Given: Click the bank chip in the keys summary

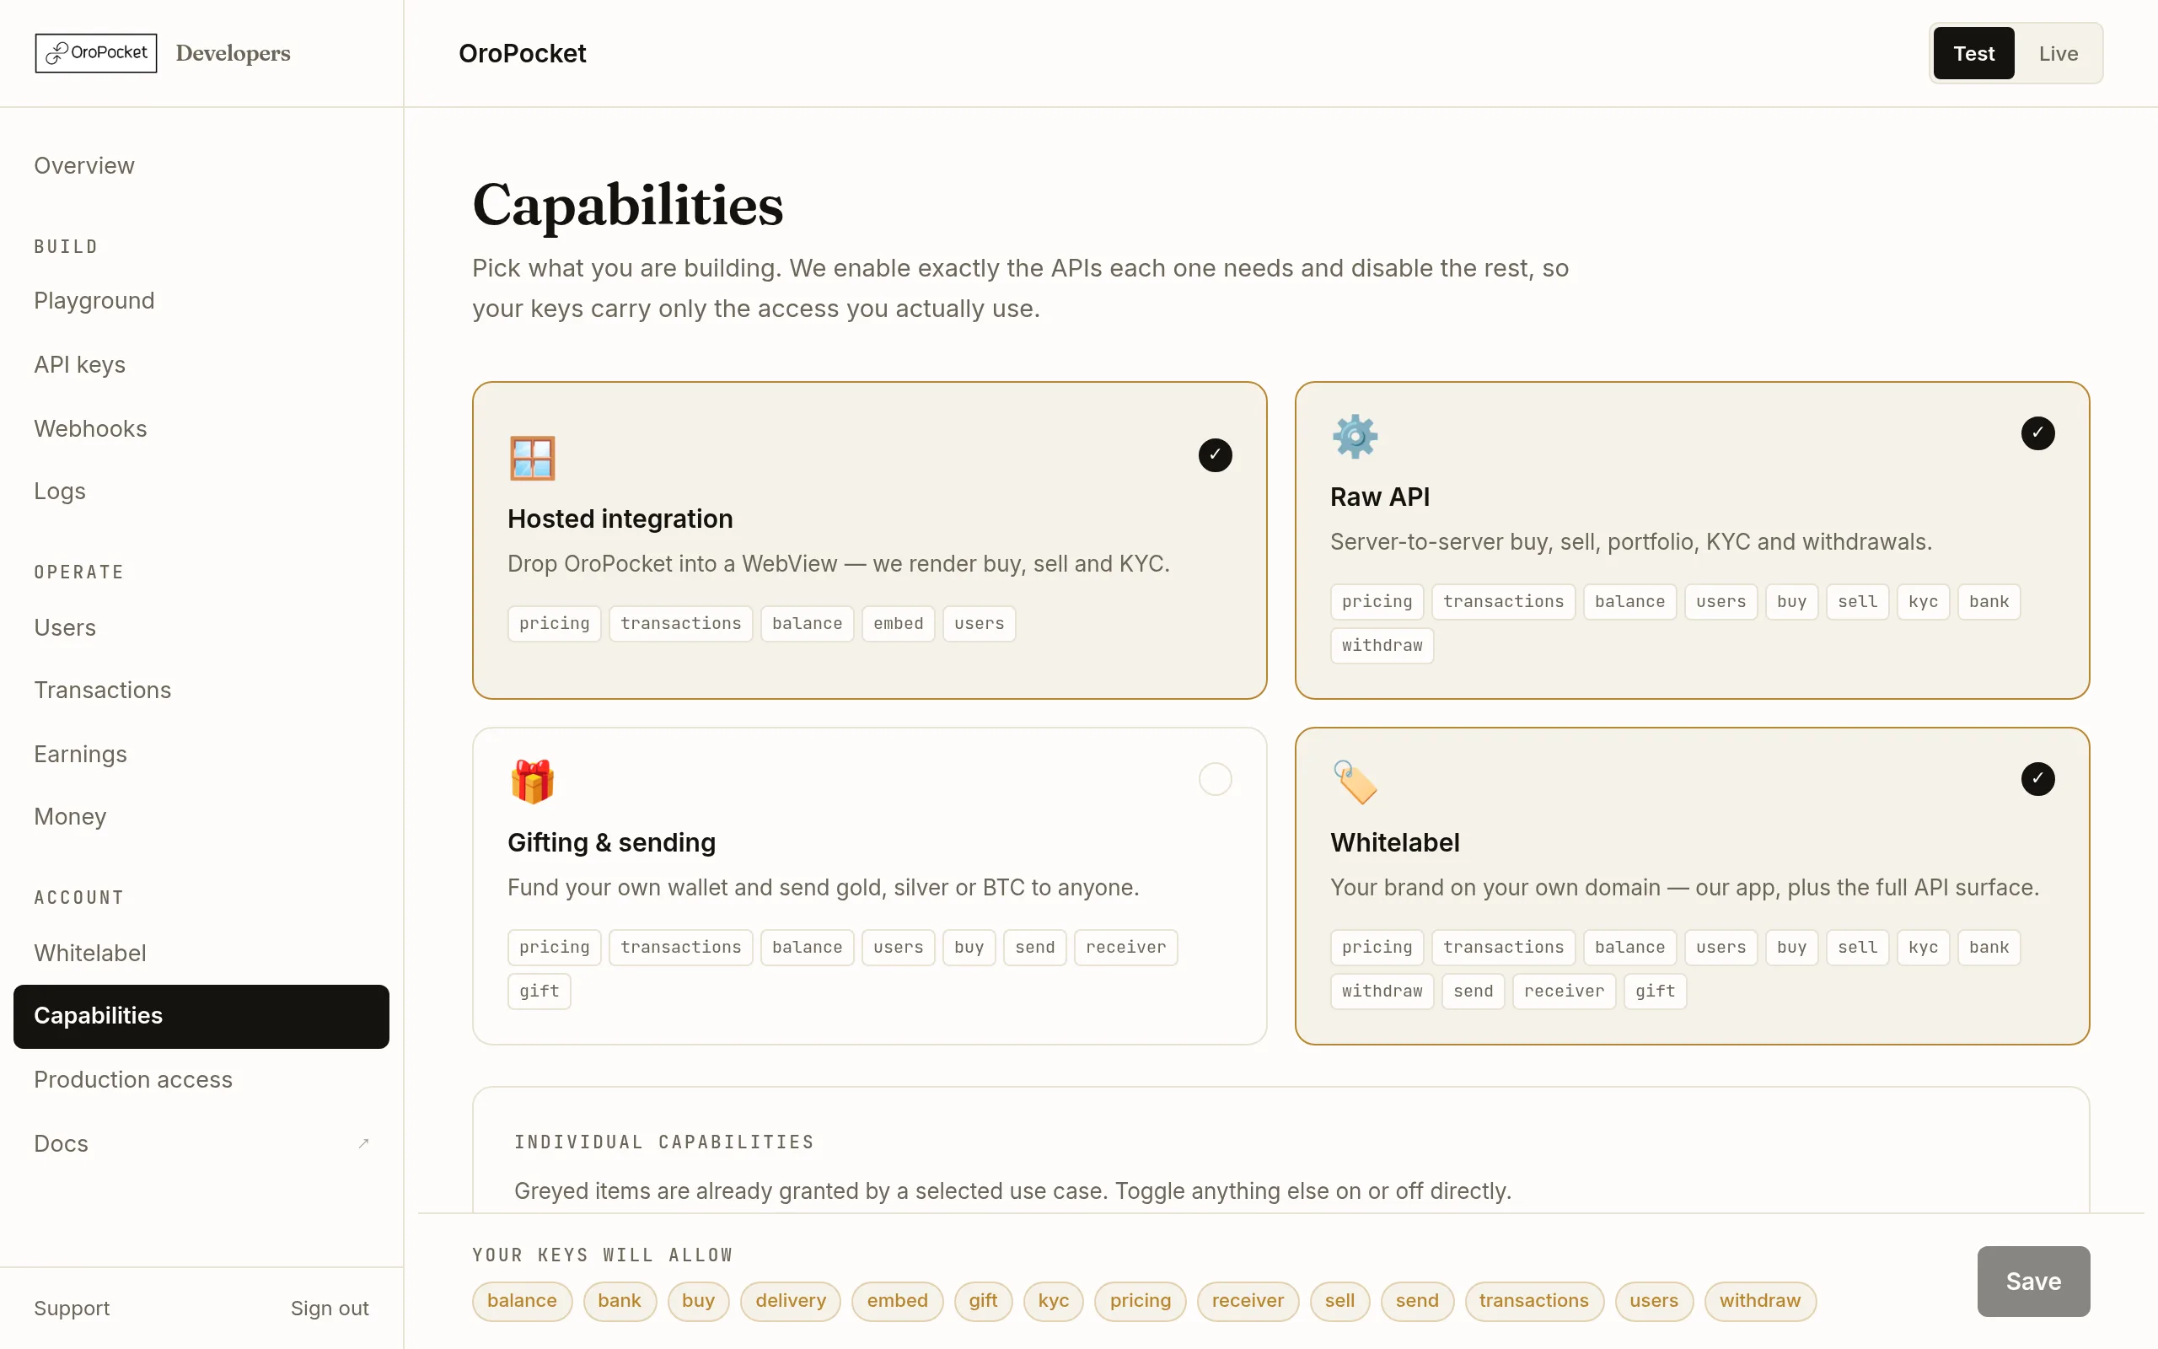Looking at the screenshot, I should coord(620,1301).
